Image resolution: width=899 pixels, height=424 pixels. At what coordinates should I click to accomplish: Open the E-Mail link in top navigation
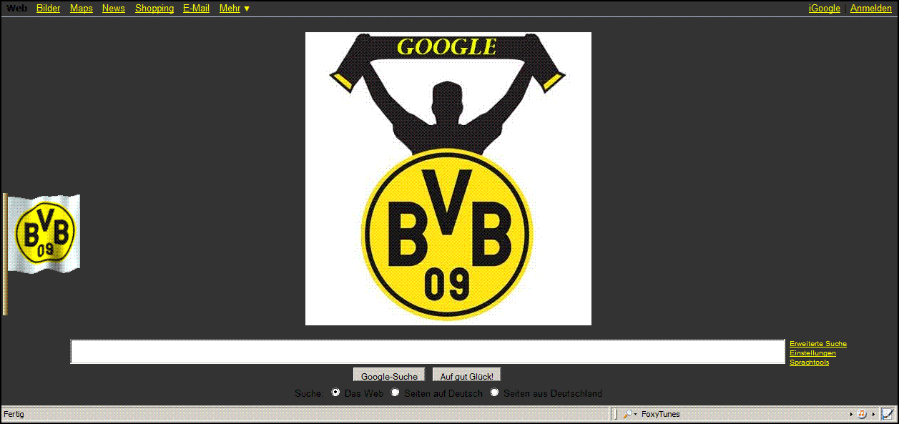(x=196, y=9)
